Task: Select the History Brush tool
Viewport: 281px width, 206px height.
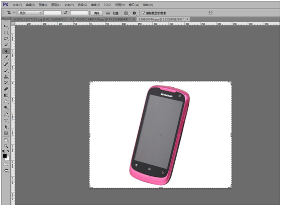Action: pos(6,83)
